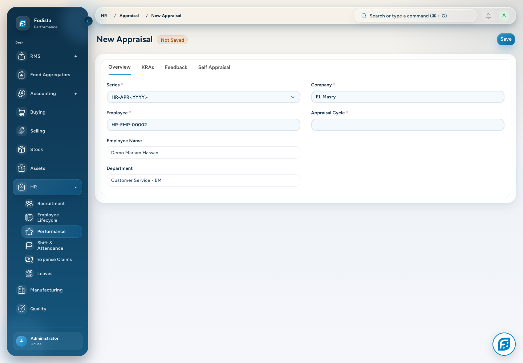The width and height of the screenshot is (523, 363).
Task: Click the Appraisal Cycle field
Action: click(x=408, y=125)
